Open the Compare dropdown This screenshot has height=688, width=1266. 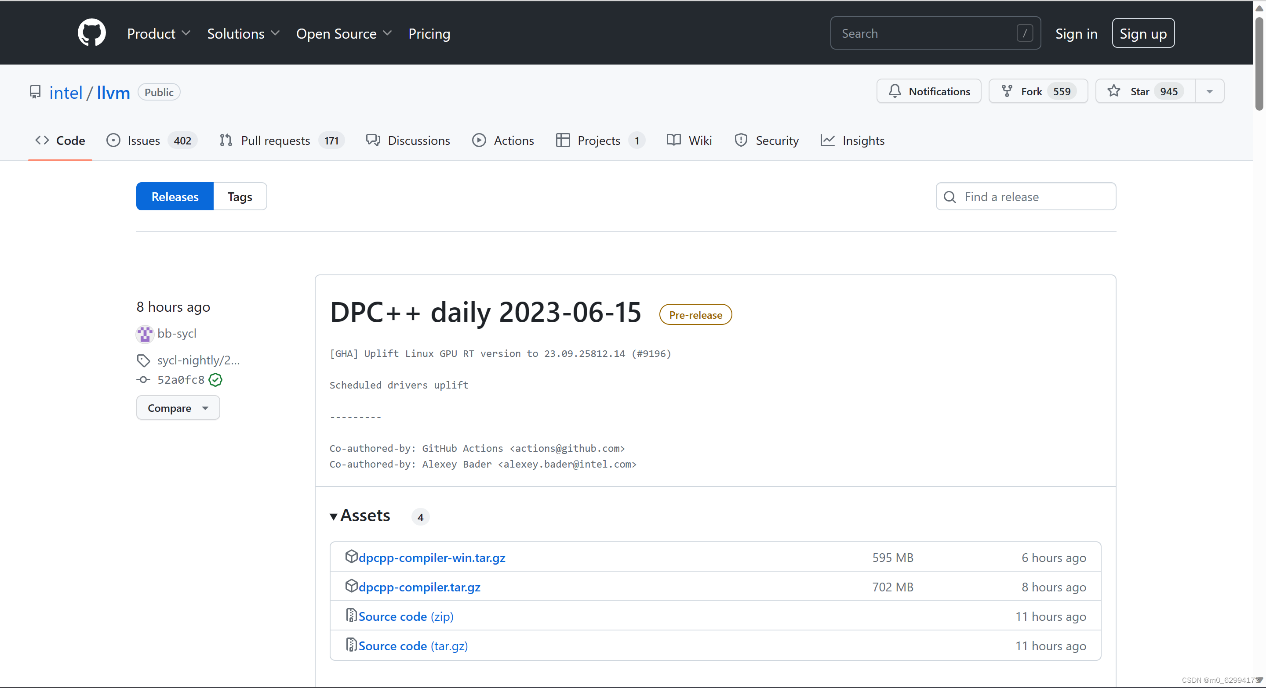[x=178, y=408]
